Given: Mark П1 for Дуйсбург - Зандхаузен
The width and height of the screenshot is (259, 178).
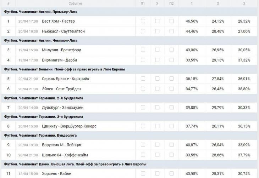Looking at the screenshot, I should pyautogui.click(x=143, y=107).
